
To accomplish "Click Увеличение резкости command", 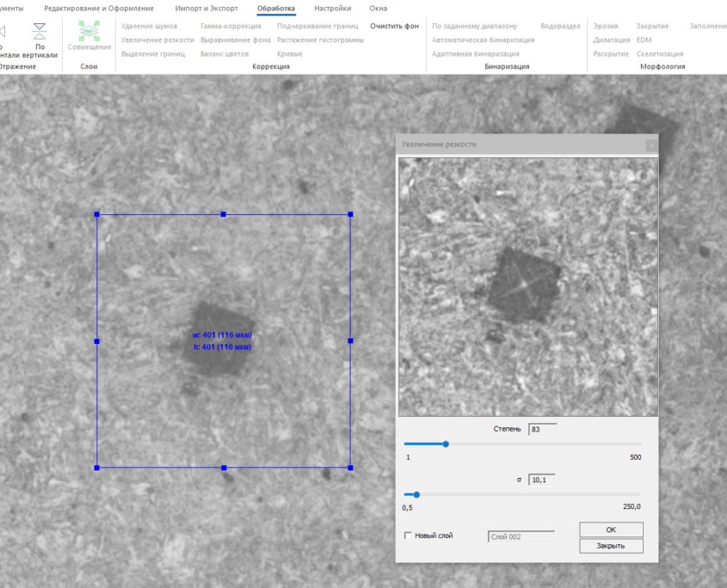I will [157, 40].
